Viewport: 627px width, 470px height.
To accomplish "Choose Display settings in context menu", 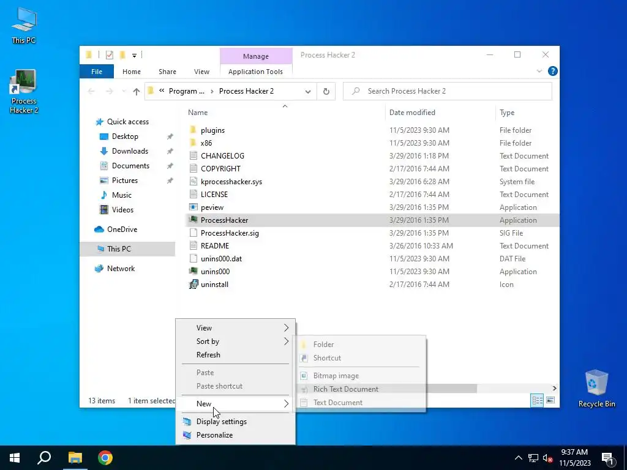I will [x=236, y=421].
